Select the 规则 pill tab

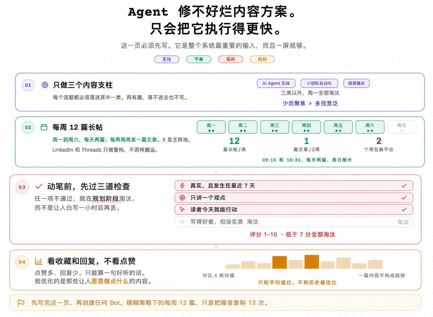(x=231, y=59)
